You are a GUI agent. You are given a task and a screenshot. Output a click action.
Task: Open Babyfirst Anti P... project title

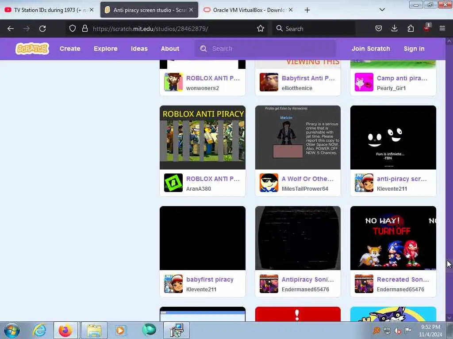coord(308,78)
